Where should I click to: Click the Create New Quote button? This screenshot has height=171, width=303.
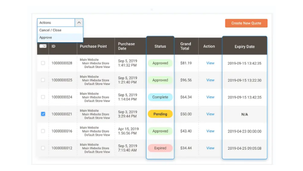click(246, 23)
